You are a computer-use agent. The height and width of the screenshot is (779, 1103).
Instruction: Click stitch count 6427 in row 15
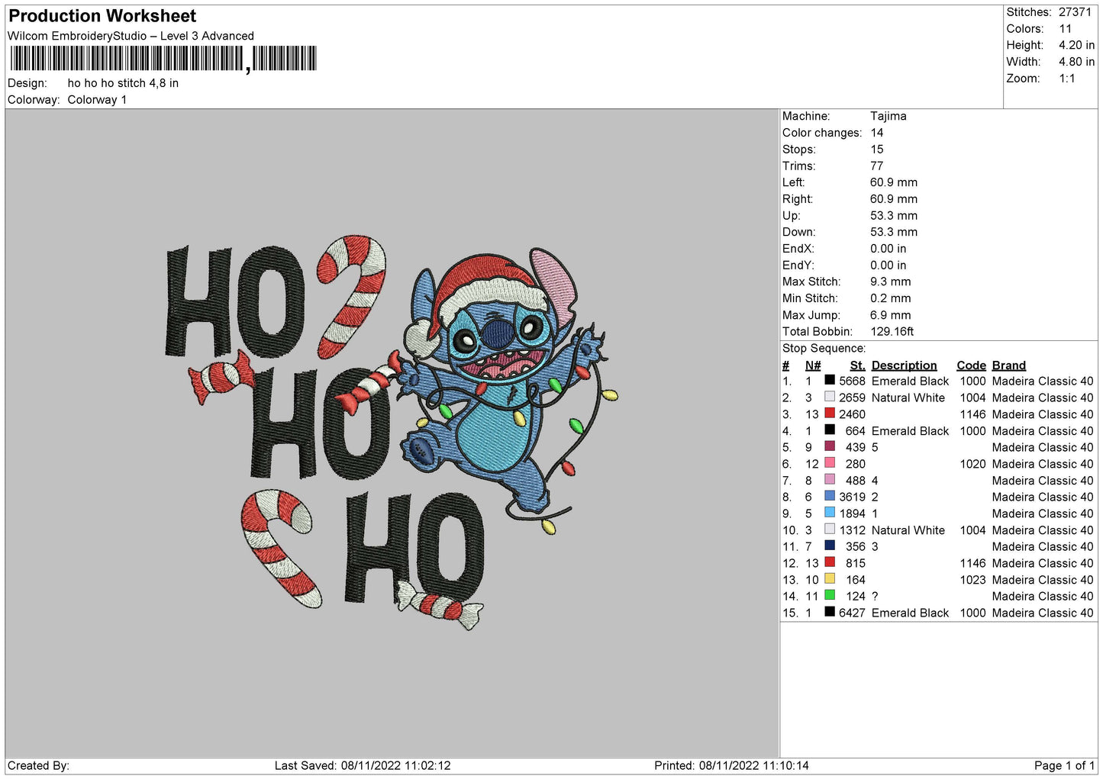[853, 613]
